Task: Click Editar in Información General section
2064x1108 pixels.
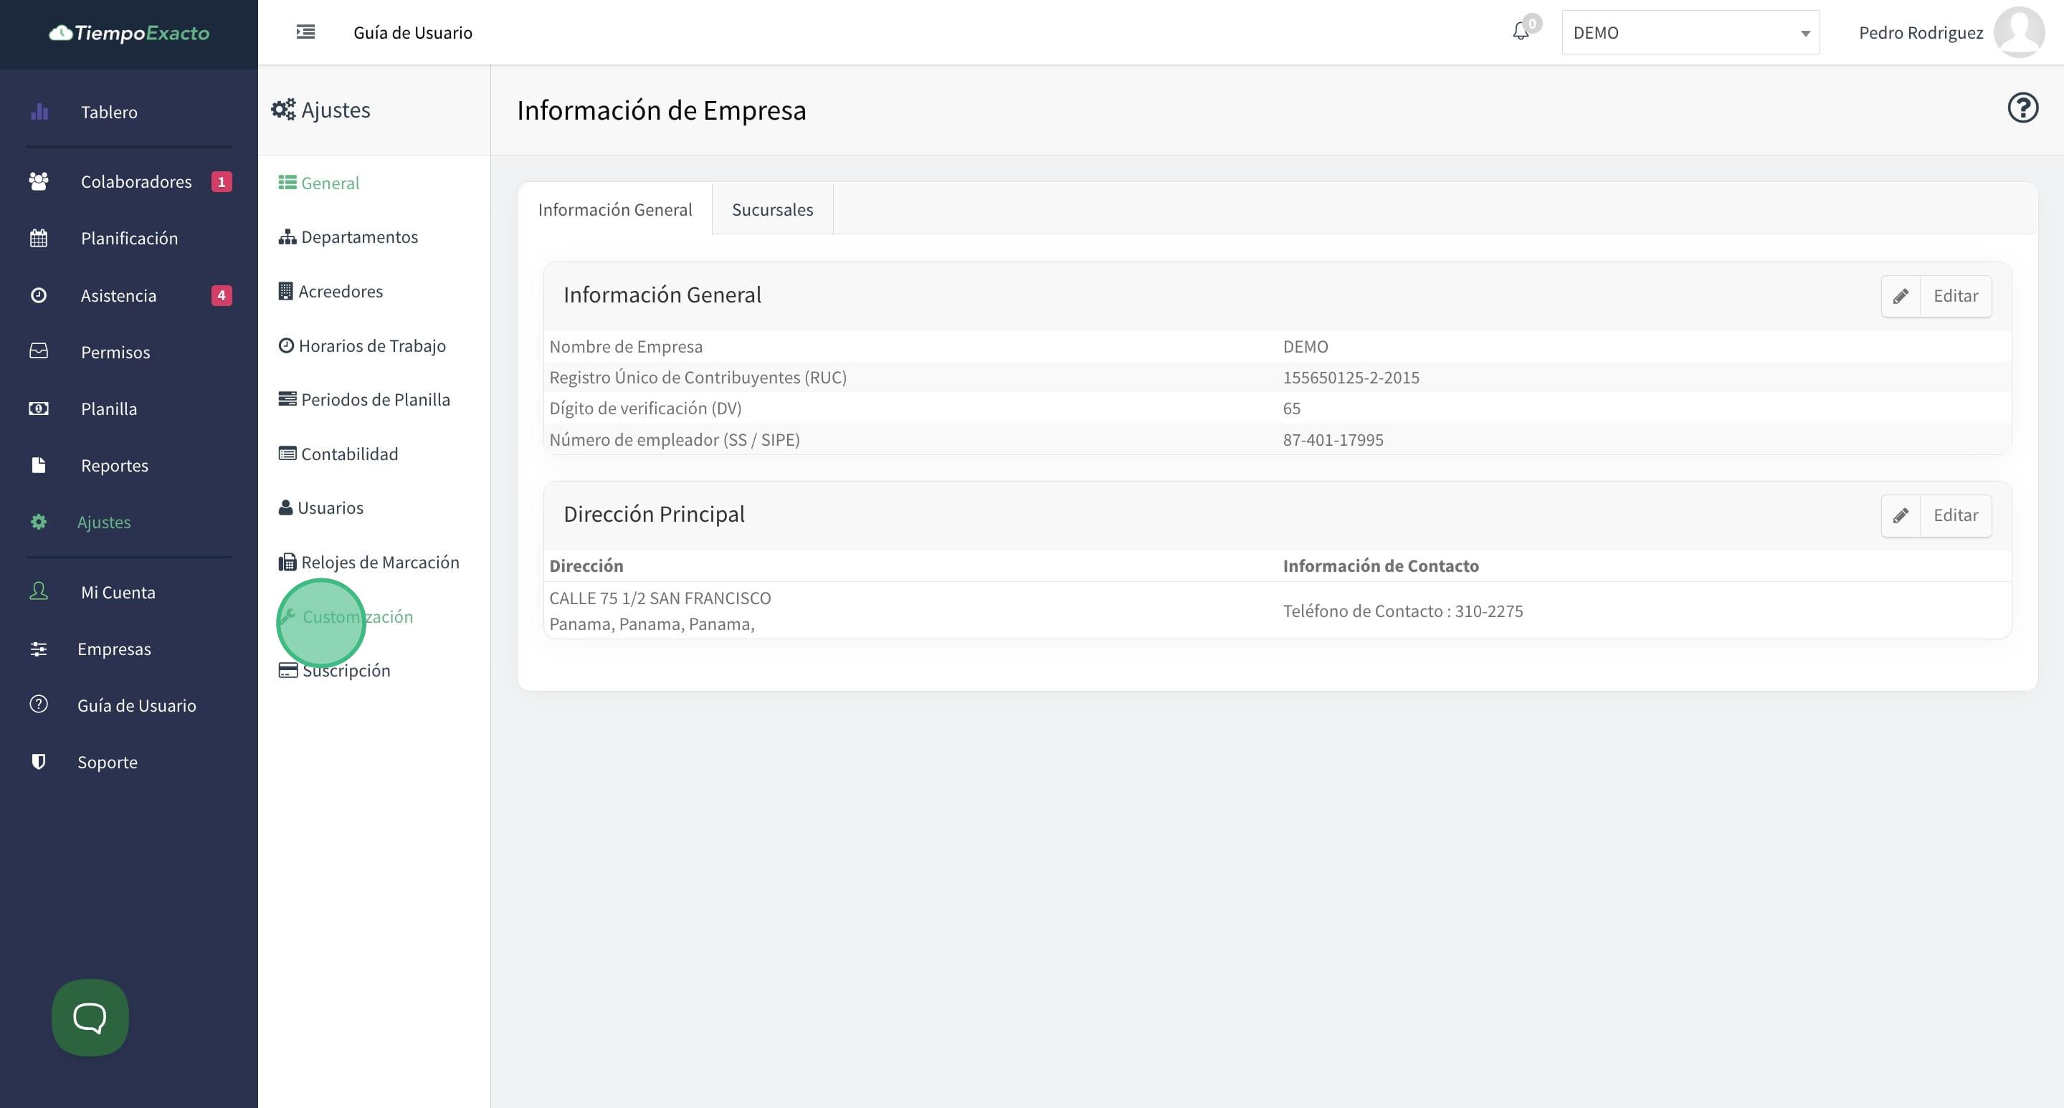Action: tap(1954, 295)
